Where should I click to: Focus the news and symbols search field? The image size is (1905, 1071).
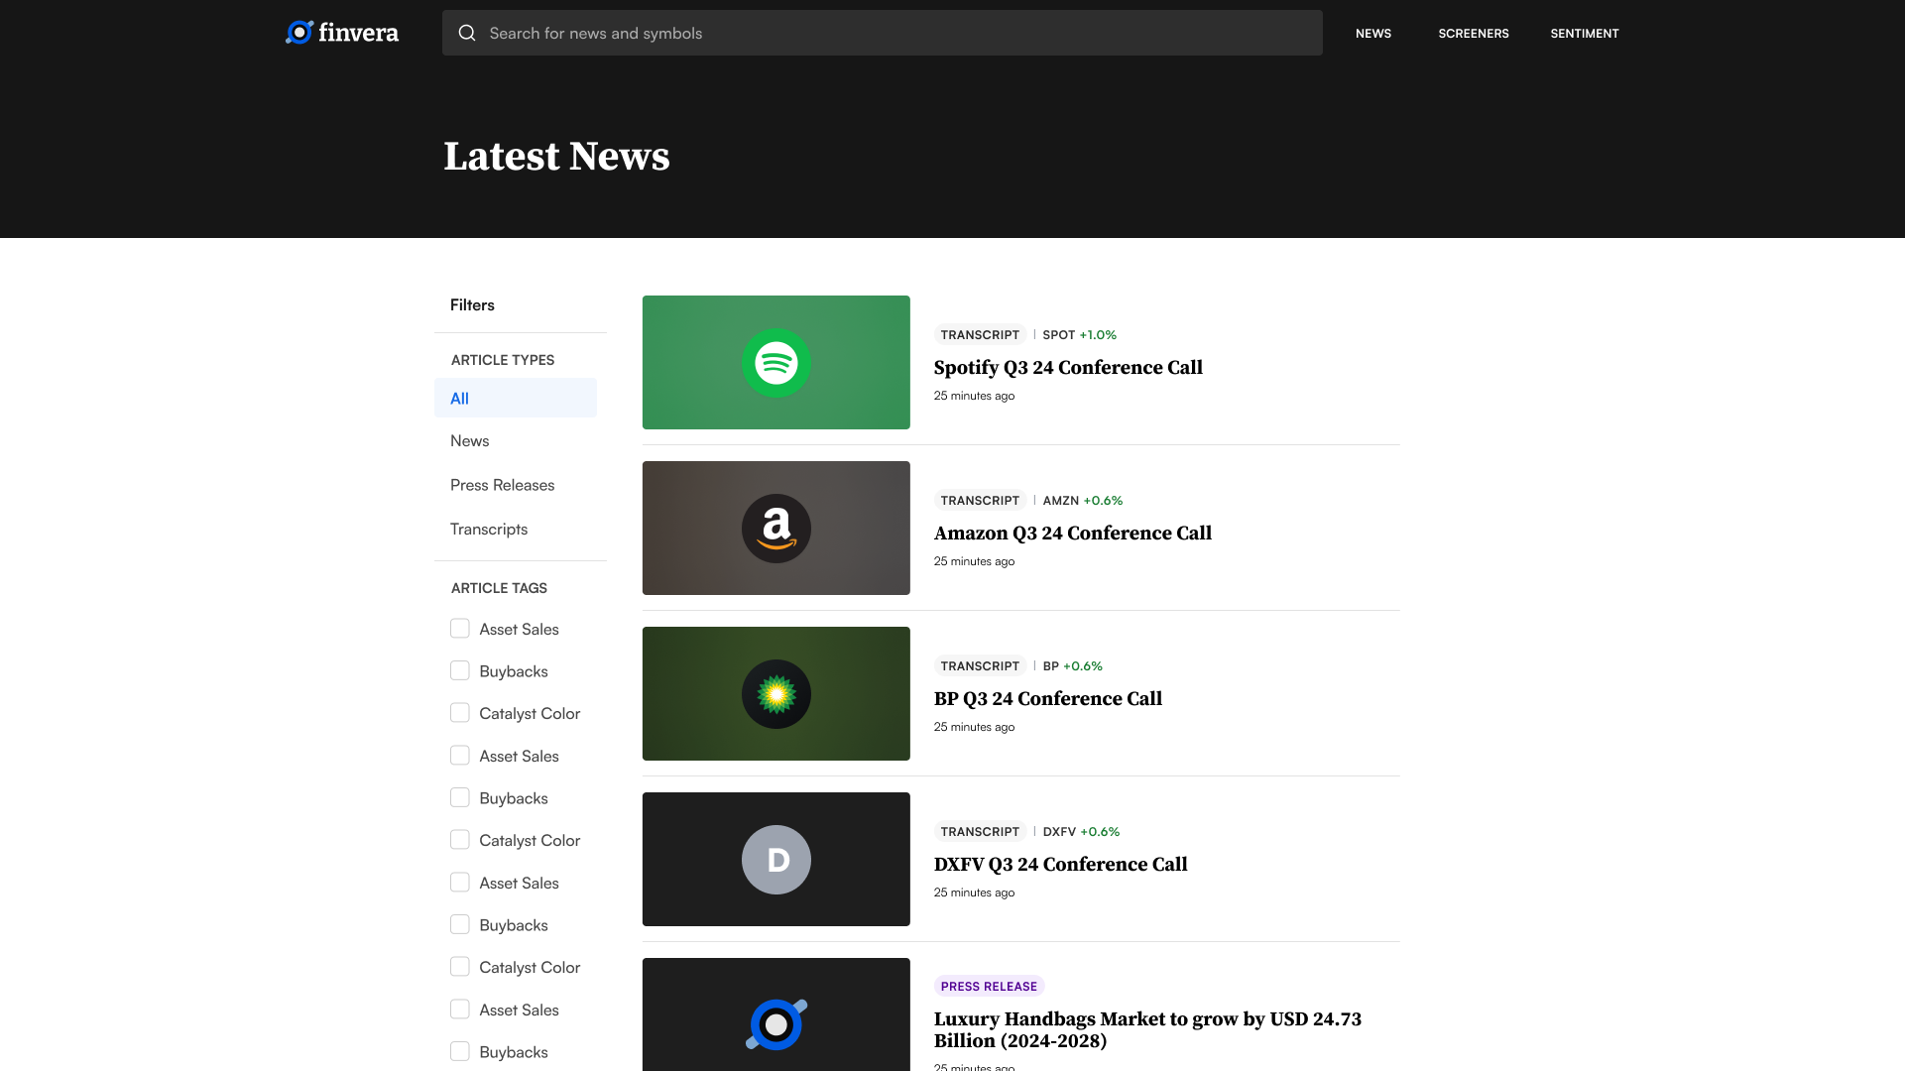click(893, 34)
